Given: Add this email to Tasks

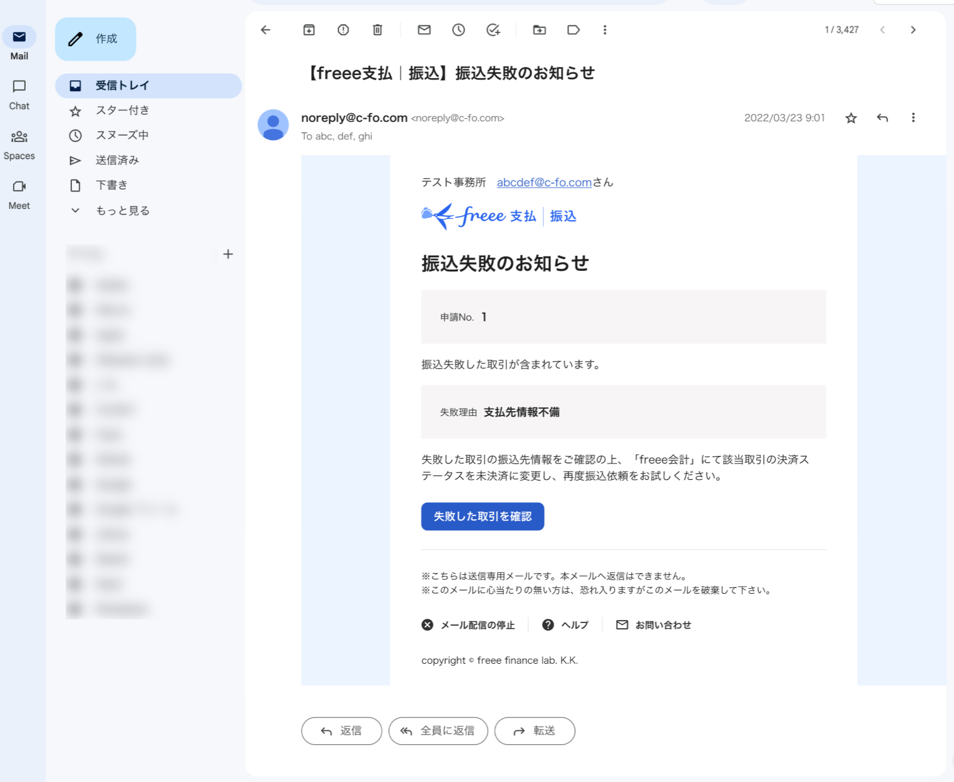Looking at the screenshot, I should point(493,29).
